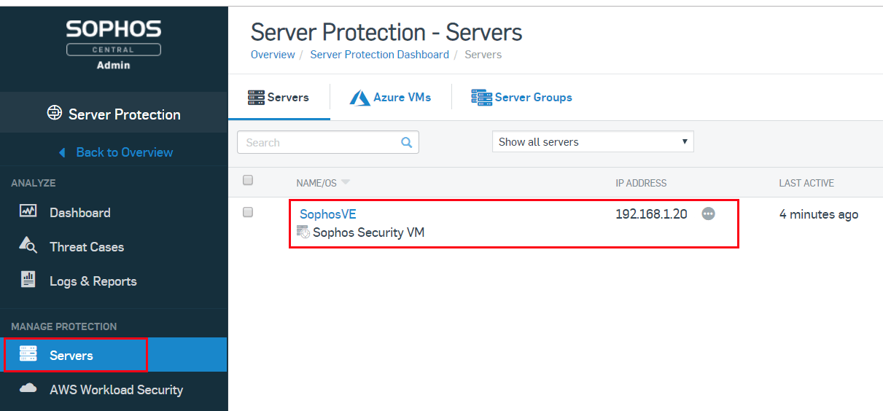
Task: Focus the Search input field
Action: pos(328,142)
